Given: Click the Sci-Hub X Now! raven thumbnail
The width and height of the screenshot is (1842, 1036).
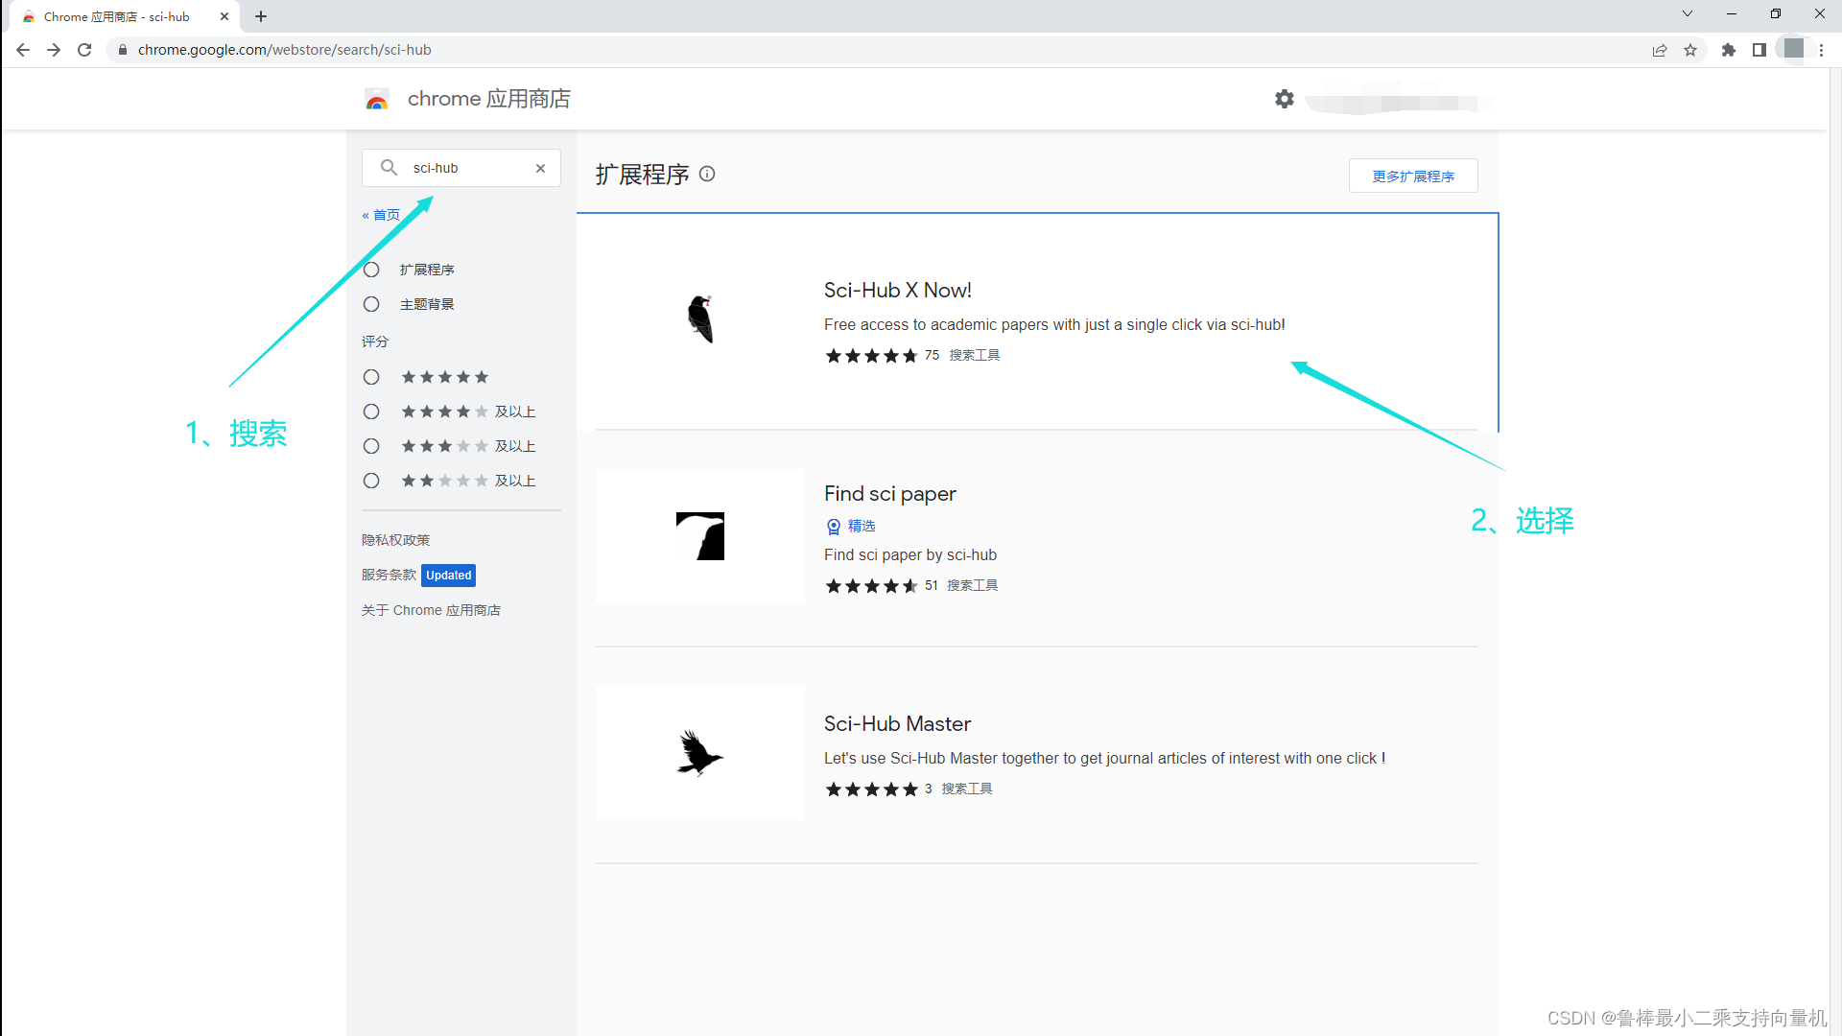Looking at the screenshot, I should (x=701, y=318).
